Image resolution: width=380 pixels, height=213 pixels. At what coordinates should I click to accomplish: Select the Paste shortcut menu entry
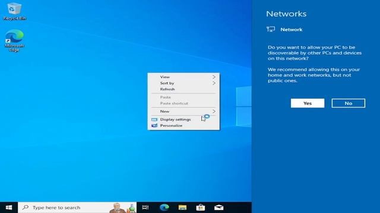pos(183,104)
